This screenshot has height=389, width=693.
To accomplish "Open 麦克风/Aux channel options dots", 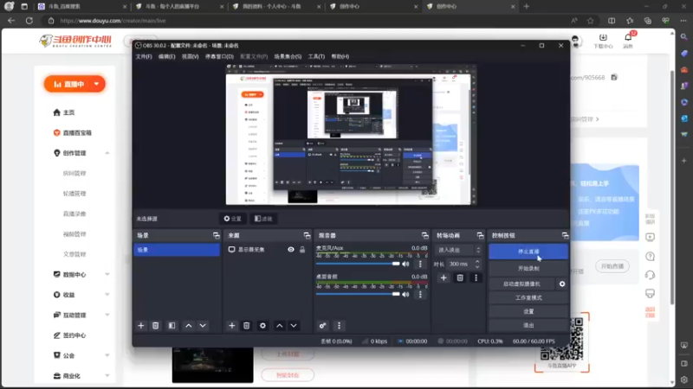I will [x=420, y=264].
